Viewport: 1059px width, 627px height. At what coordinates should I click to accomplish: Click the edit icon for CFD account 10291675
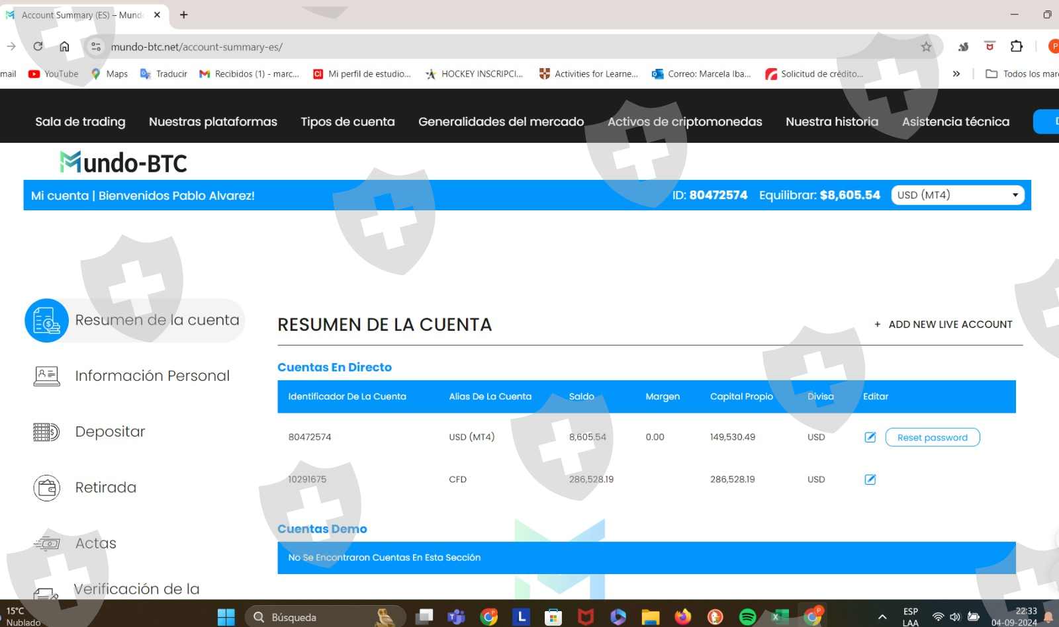[870, 480]
